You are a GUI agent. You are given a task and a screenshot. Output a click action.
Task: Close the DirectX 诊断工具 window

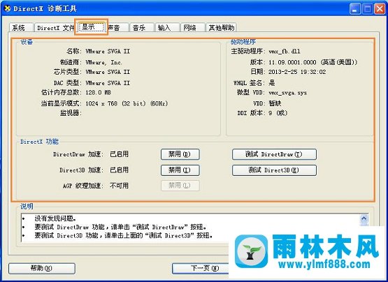tap(380, 9)
